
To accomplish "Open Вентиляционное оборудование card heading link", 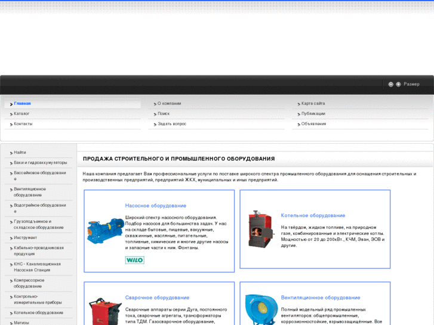I will click(x=321, y=298).
